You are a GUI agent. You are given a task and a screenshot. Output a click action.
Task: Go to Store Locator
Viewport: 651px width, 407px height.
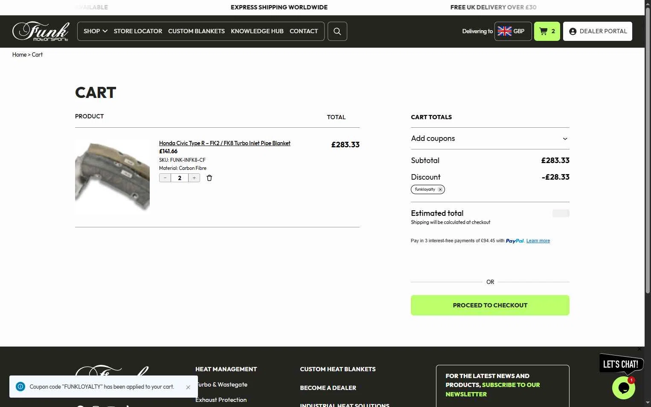pyautogui.click(x=138, y=31)
